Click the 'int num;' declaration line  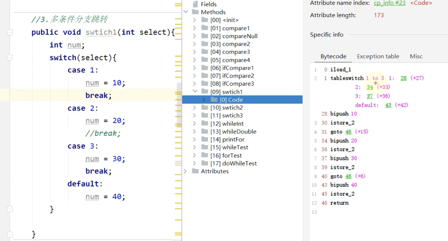click(67, 45)
